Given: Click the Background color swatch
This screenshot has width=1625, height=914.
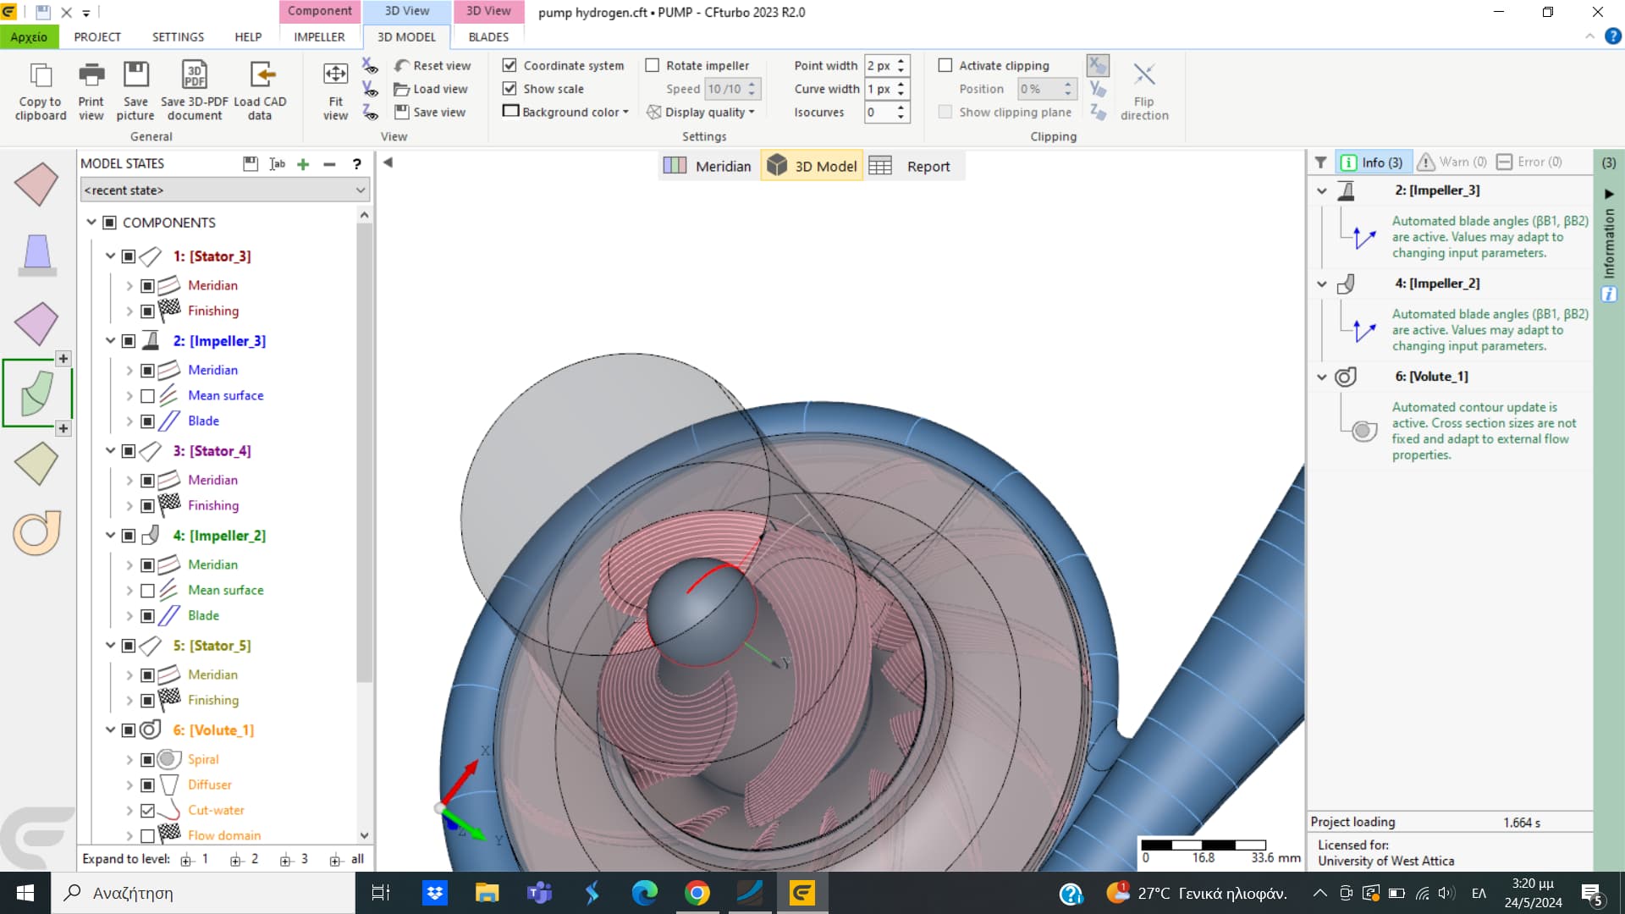Looking at the screenshot, I should pos(510,111).
